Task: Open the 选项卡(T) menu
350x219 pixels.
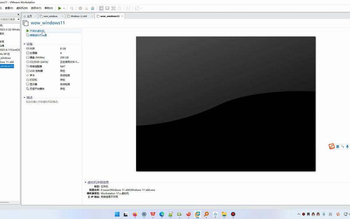Action: [x=36, y=8]
